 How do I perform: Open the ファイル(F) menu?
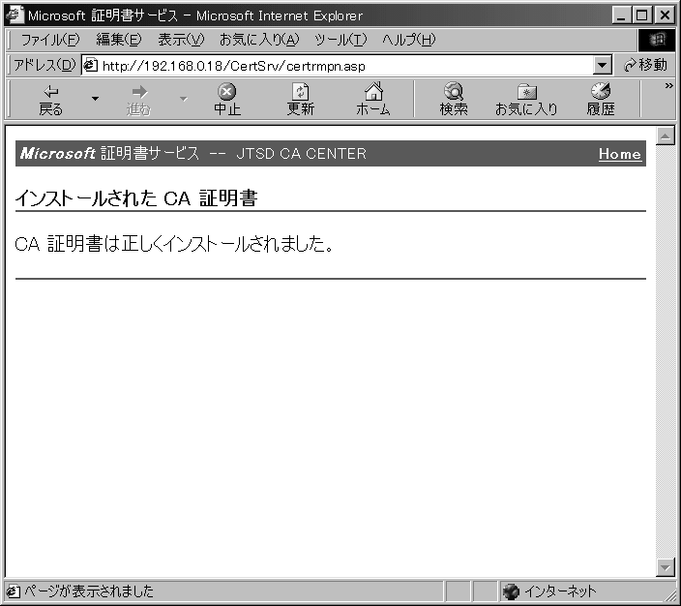tap(50, 40)
